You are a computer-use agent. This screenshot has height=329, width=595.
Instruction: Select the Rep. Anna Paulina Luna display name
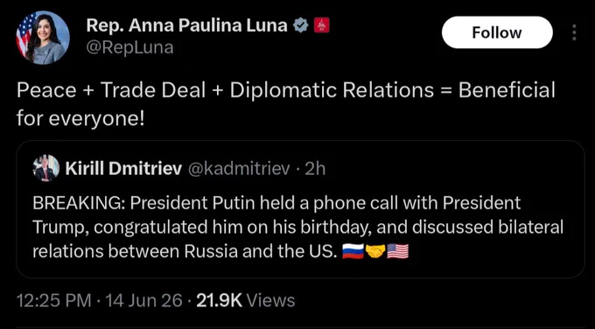[186, 25]
